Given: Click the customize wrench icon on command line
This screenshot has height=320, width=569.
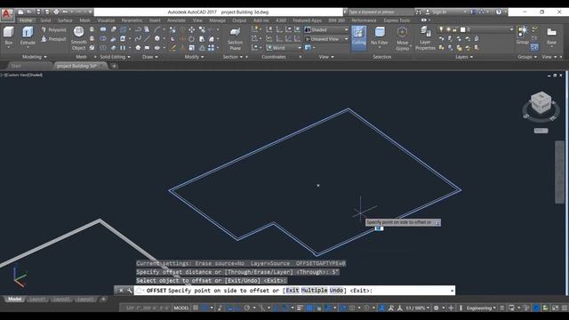Looking at the screenshot, I should coord(129,291).
